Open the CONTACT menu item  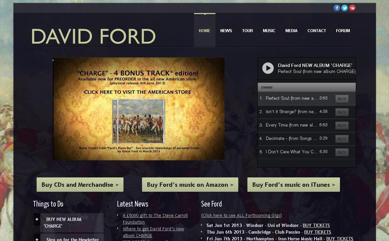click(317, 31)
